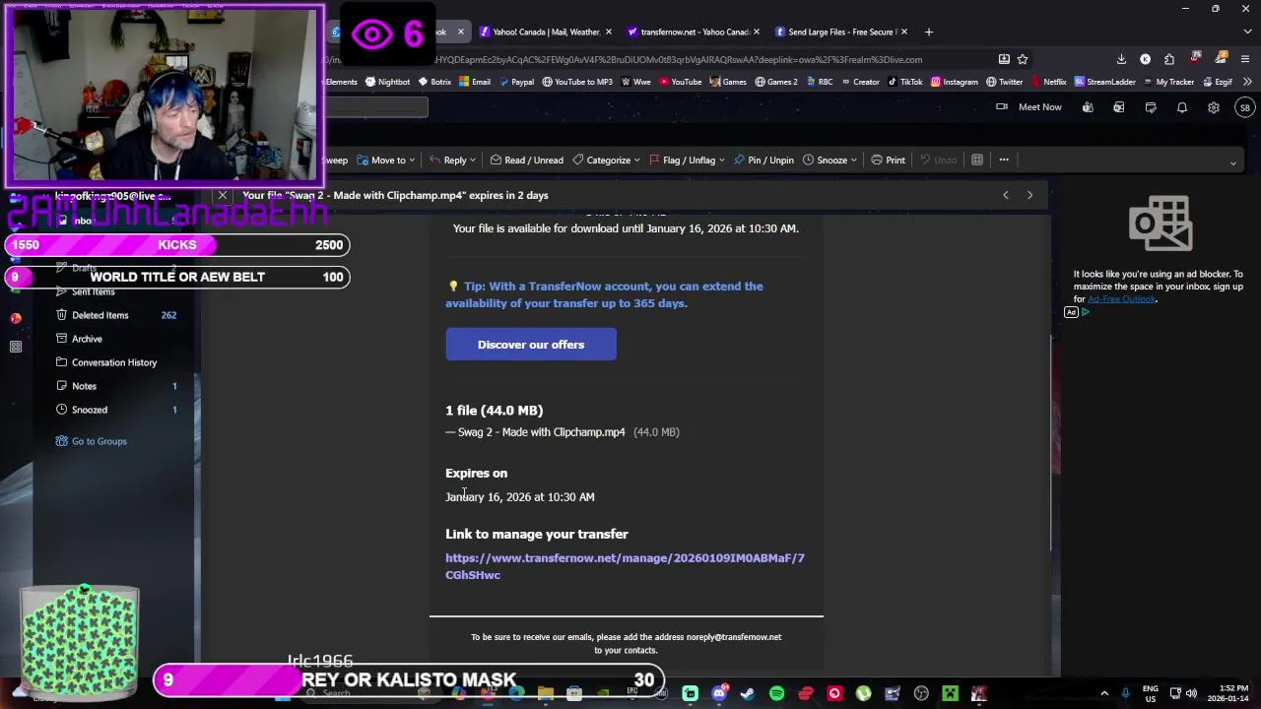Viewport: 1261px width, 709px height.
Task: Expand the Snooze dropdown
Action: [x=854, y=161]
